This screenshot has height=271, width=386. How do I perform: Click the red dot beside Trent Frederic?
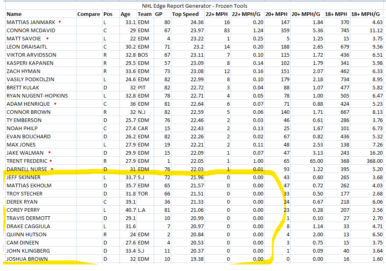point(51,160)
